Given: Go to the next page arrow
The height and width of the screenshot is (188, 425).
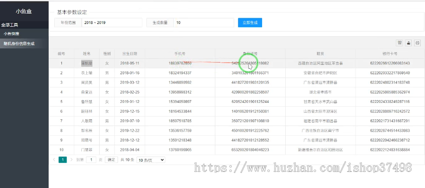Looking at the screenshot, I should click(72, 160).
